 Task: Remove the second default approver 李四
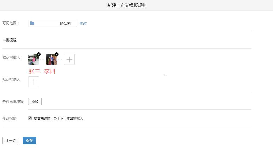point(57,54)
